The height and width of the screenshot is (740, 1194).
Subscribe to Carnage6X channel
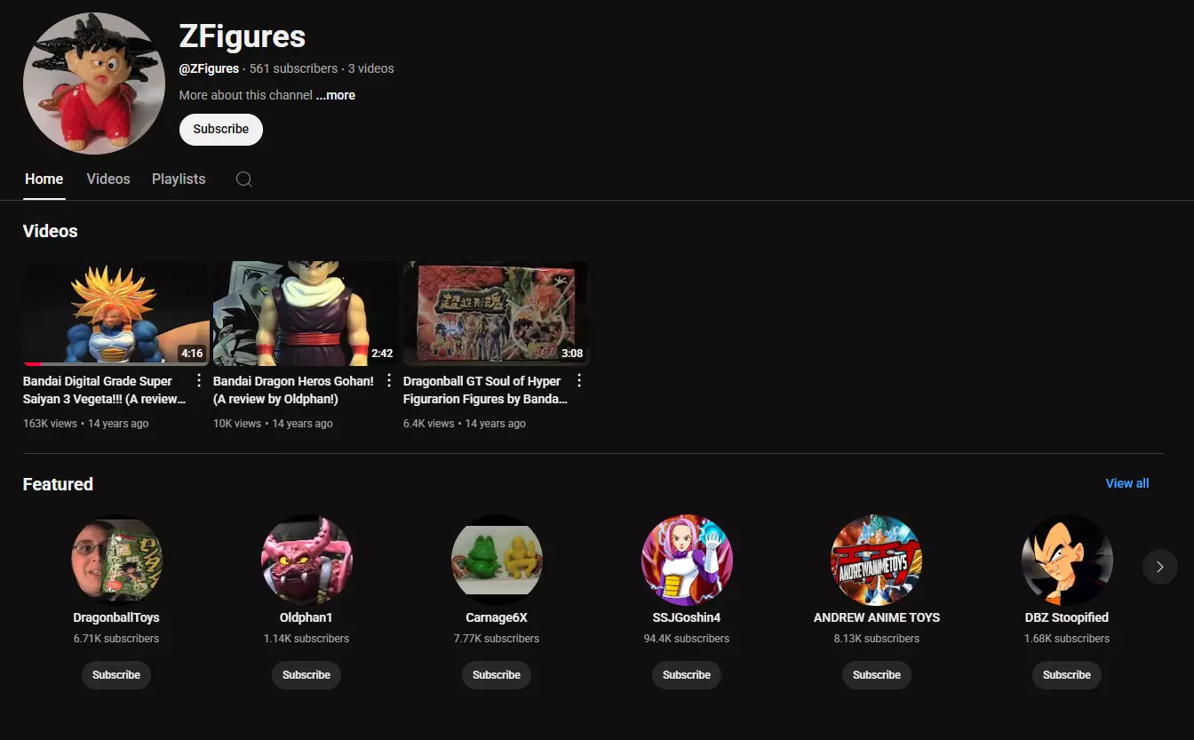pos(497,675)
